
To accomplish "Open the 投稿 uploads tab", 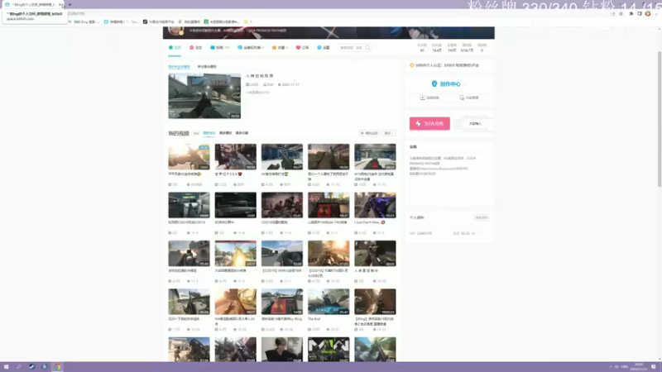I will pyautogui.click(x=219, y=48).
